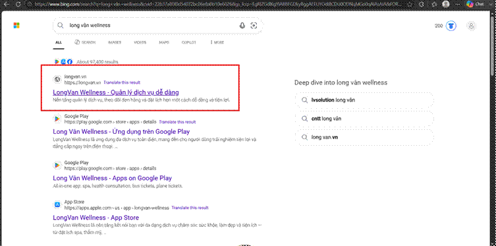Translate the longvan.vn result
The image size is (496, 246).
click(x=122, y=82)
